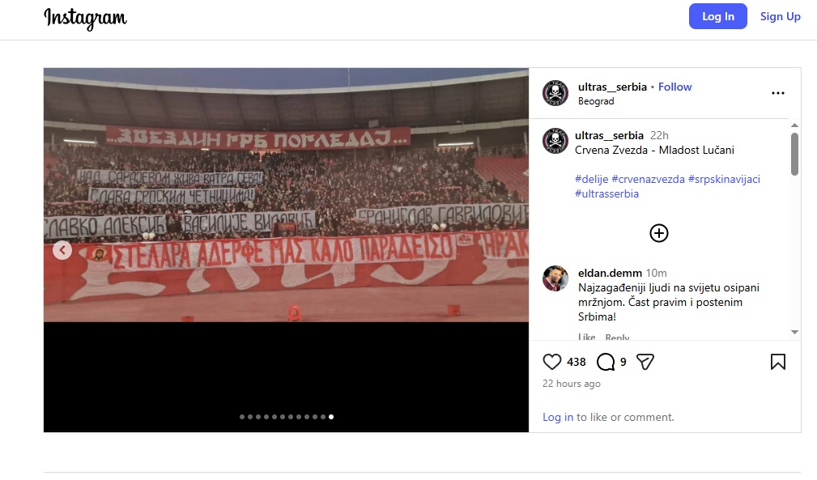817x480 pixels.
Task: Click the Log In button
Action: coord(718,16)
